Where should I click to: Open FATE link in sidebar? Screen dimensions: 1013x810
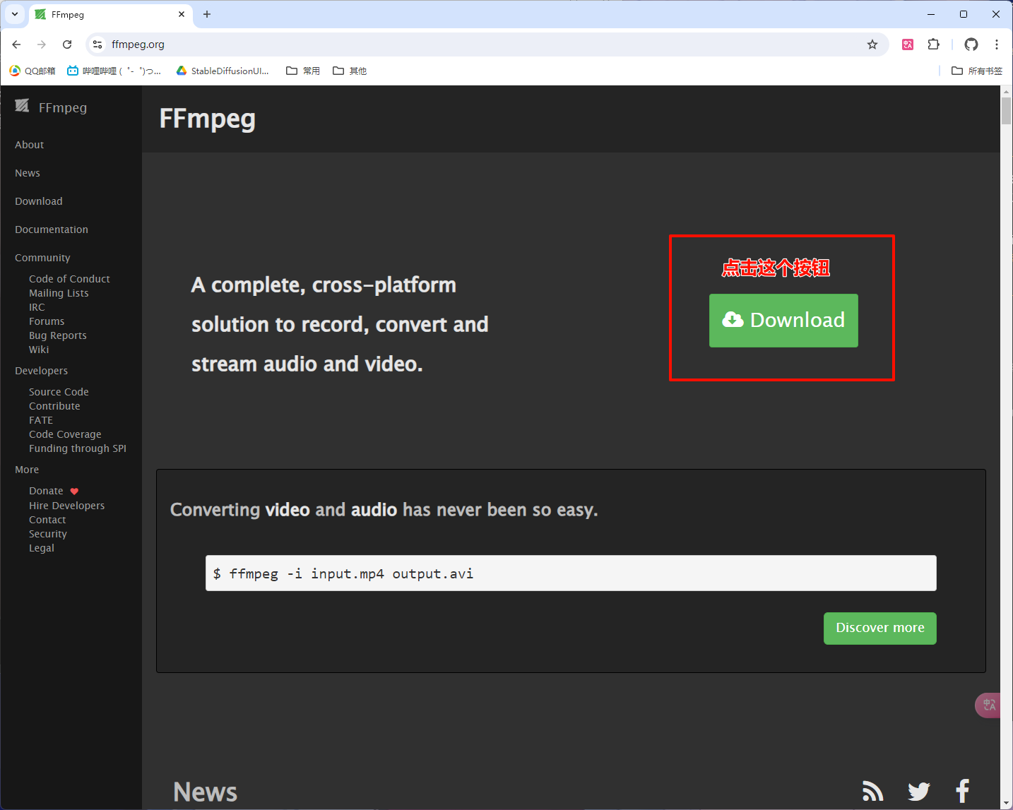pyautogui.click(x=41, y=420)
